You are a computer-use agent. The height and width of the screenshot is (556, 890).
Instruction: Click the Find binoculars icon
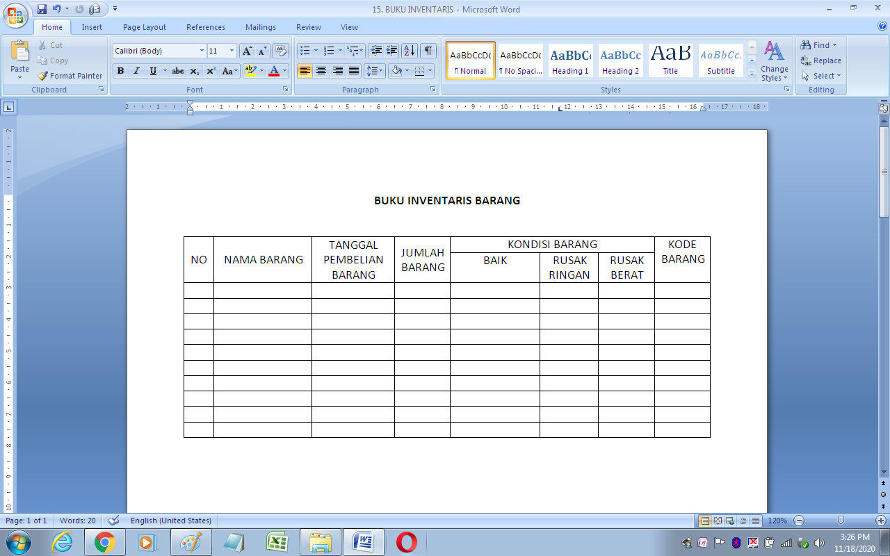[x=806, y=45]
